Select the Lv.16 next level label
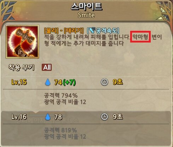 tap(19, 117)
